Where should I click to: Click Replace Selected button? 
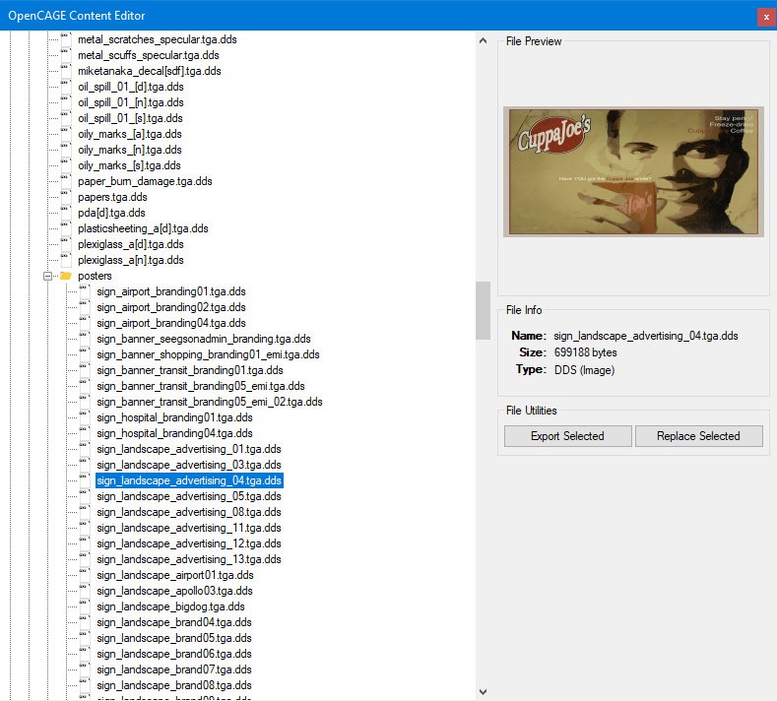tap(698, 436)
